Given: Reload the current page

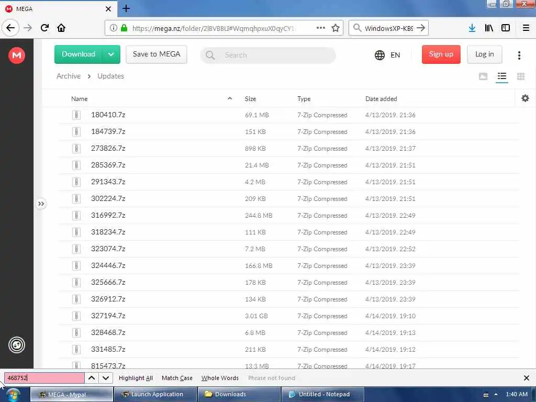Looking at the screenshot, I should (x=44, y=28).
